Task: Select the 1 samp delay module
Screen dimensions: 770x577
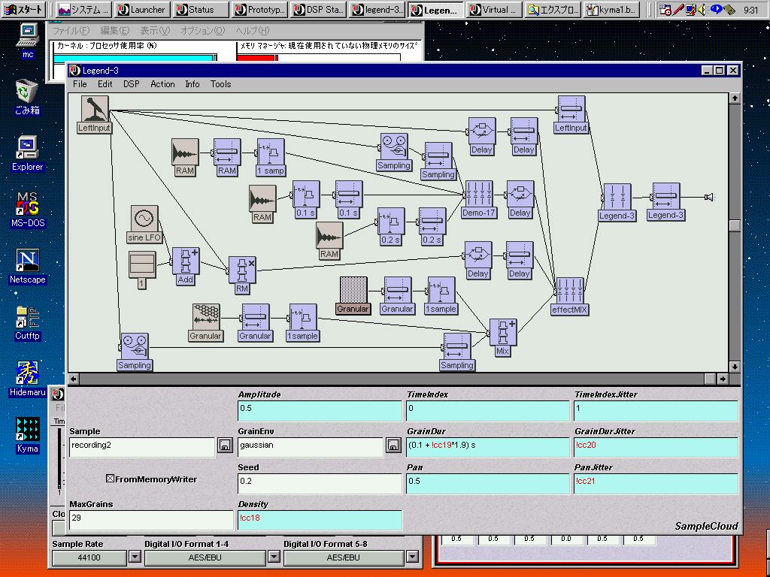Action: [271, 152]
